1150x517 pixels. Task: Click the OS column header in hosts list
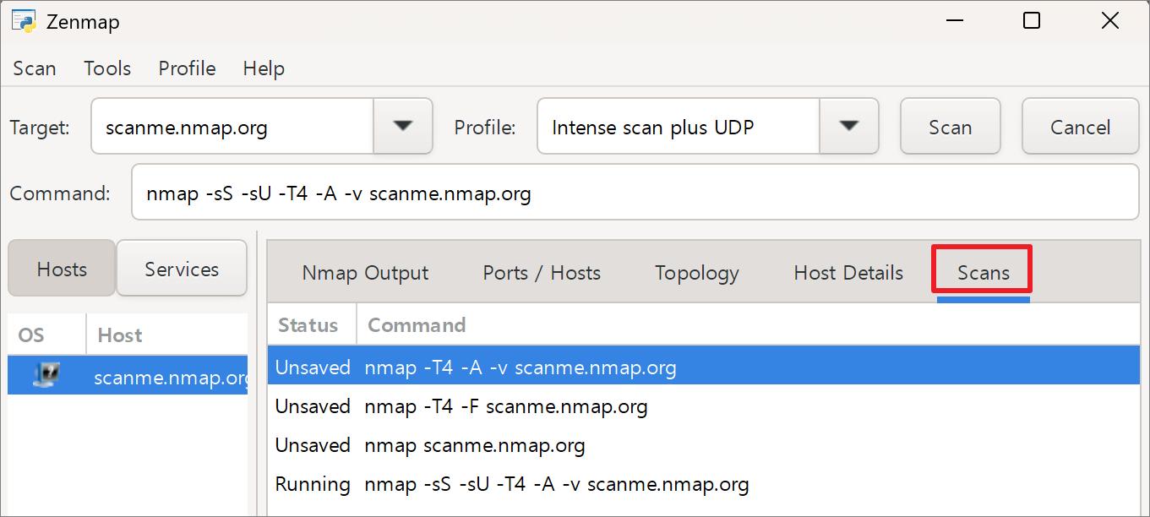coord(46,335)
